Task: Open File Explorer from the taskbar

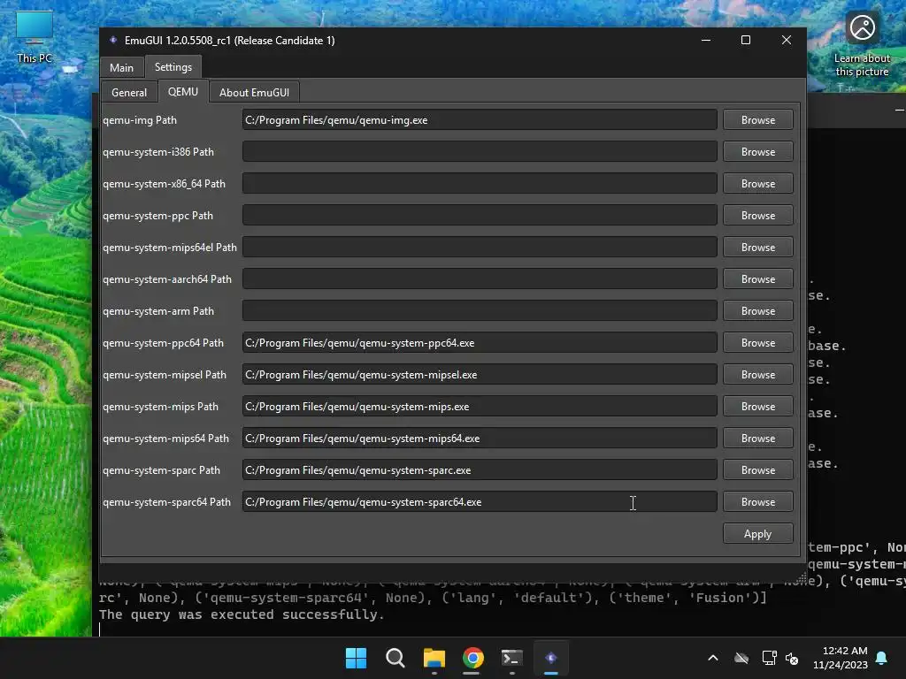Action: click(434, 658)
